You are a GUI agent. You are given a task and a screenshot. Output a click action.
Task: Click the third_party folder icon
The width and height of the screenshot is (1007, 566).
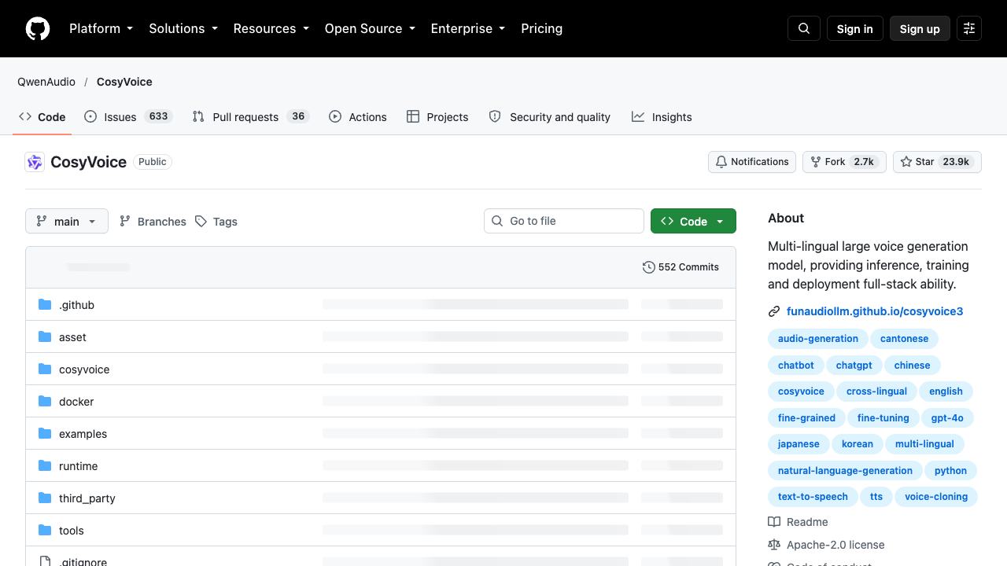(x=45, y=498)
